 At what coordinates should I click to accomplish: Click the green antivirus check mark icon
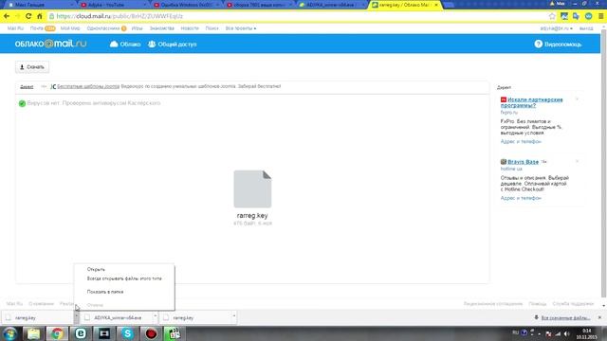22,103
